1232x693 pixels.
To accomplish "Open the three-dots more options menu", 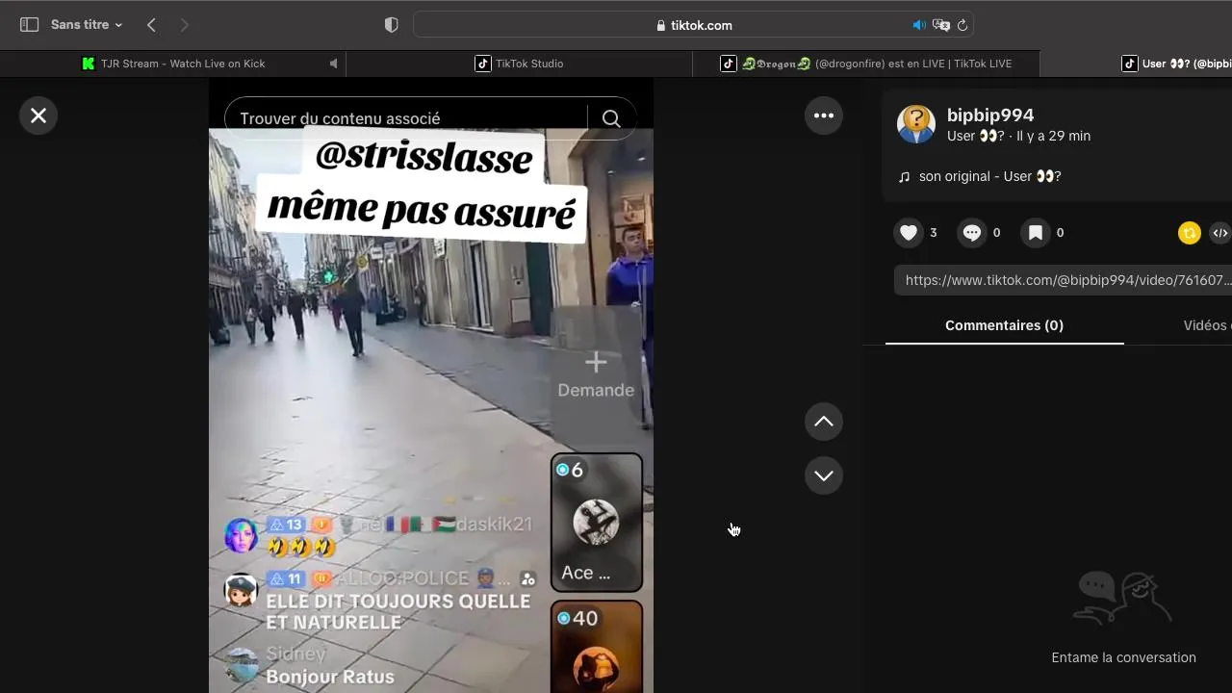I will coord(824,115).
